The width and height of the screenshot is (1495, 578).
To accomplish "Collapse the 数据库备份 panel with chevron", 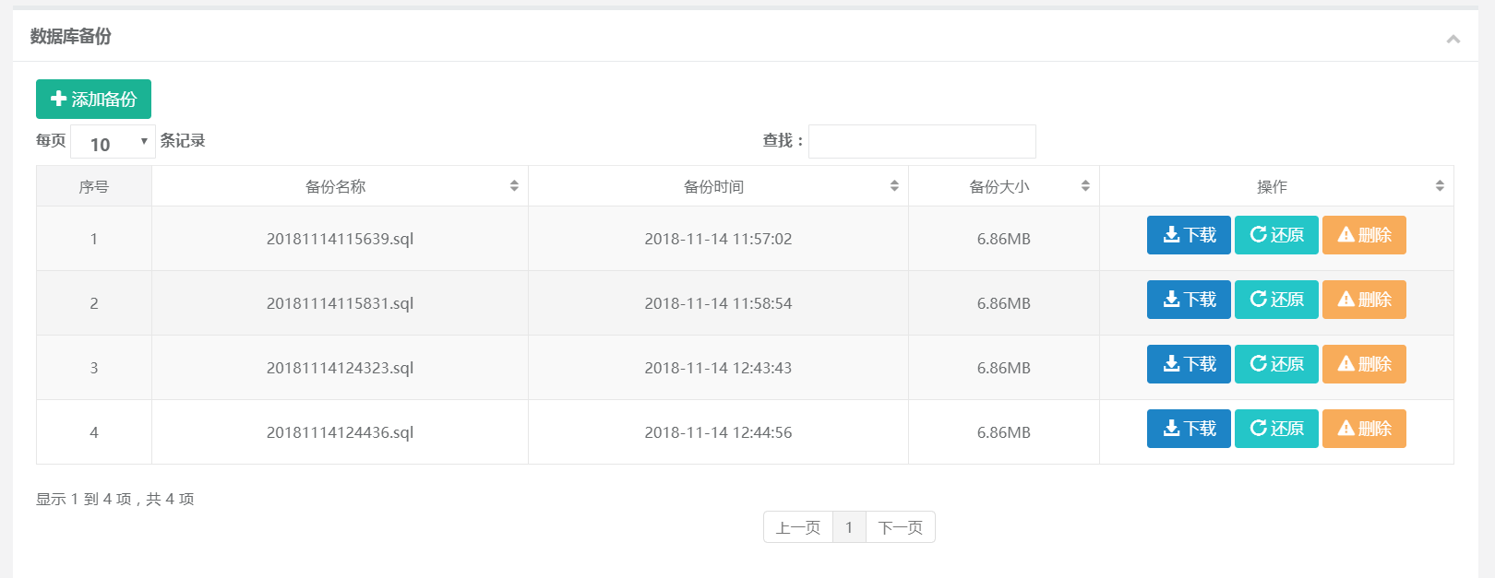I will coord(1453,39).
